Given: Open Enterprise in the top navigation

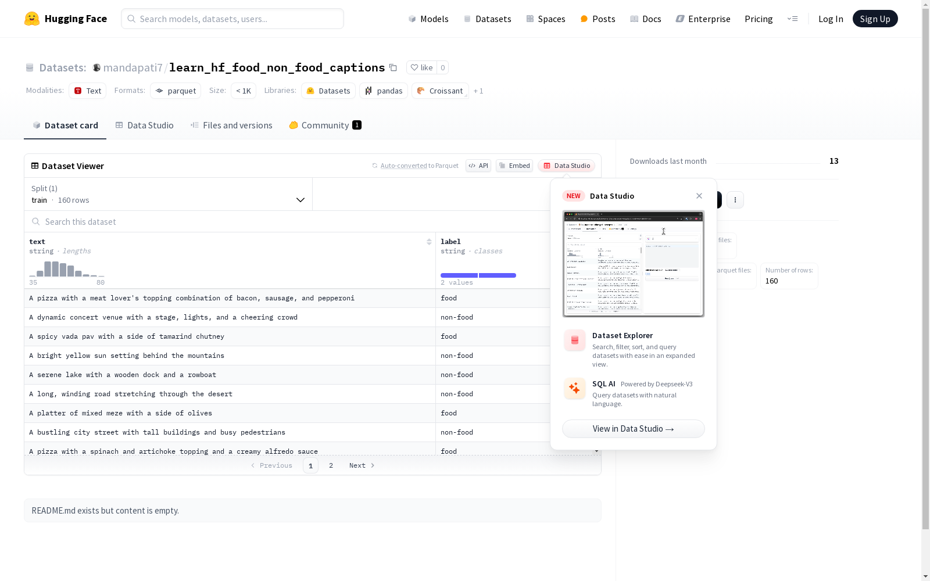Looking at the screenshot, I should (x=703, y=19).
